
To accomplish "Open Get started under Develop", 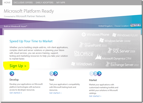I will pyautogui.click(x=16, y=93).
